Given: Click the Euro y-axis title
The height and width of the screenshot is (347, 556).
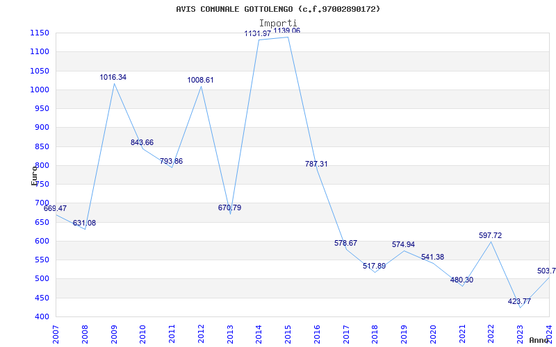Looking at the screenshot, I should [34, 176].
